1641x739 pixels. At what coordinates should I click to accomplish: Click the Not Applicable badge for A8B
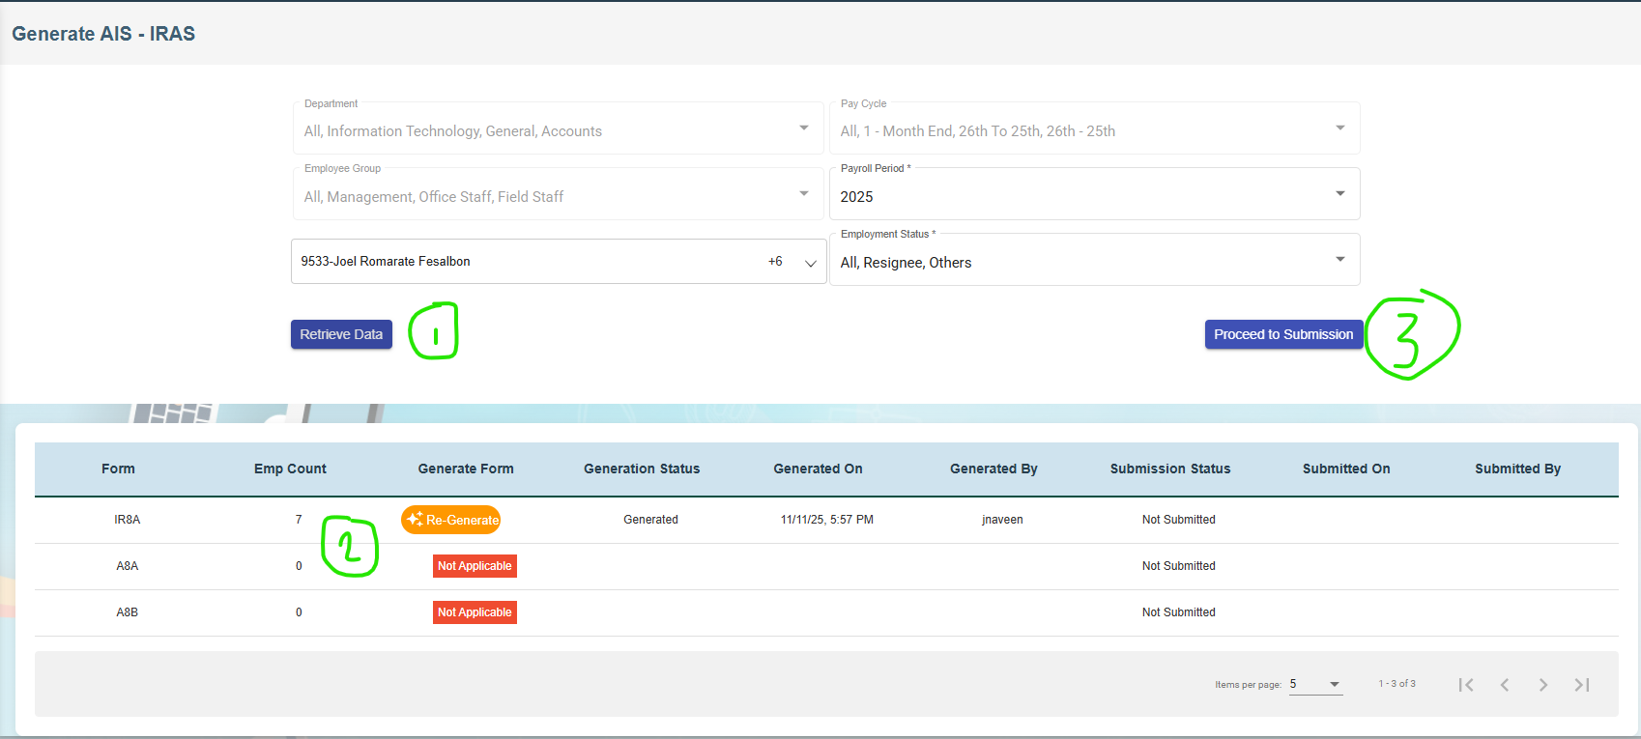click(475, 612)
